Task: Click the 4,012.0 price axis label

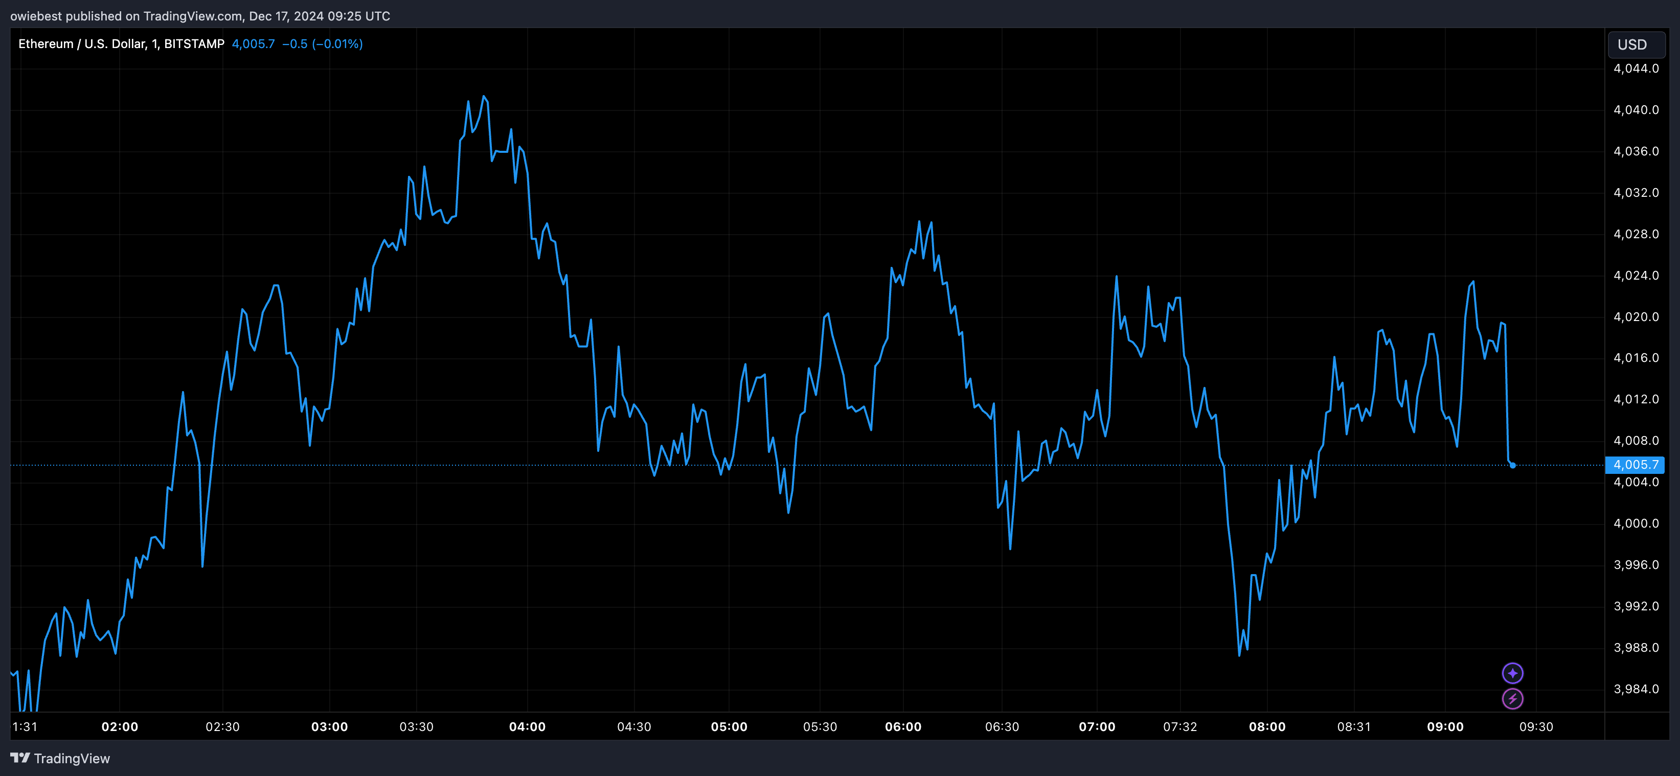Action: 1637,399
